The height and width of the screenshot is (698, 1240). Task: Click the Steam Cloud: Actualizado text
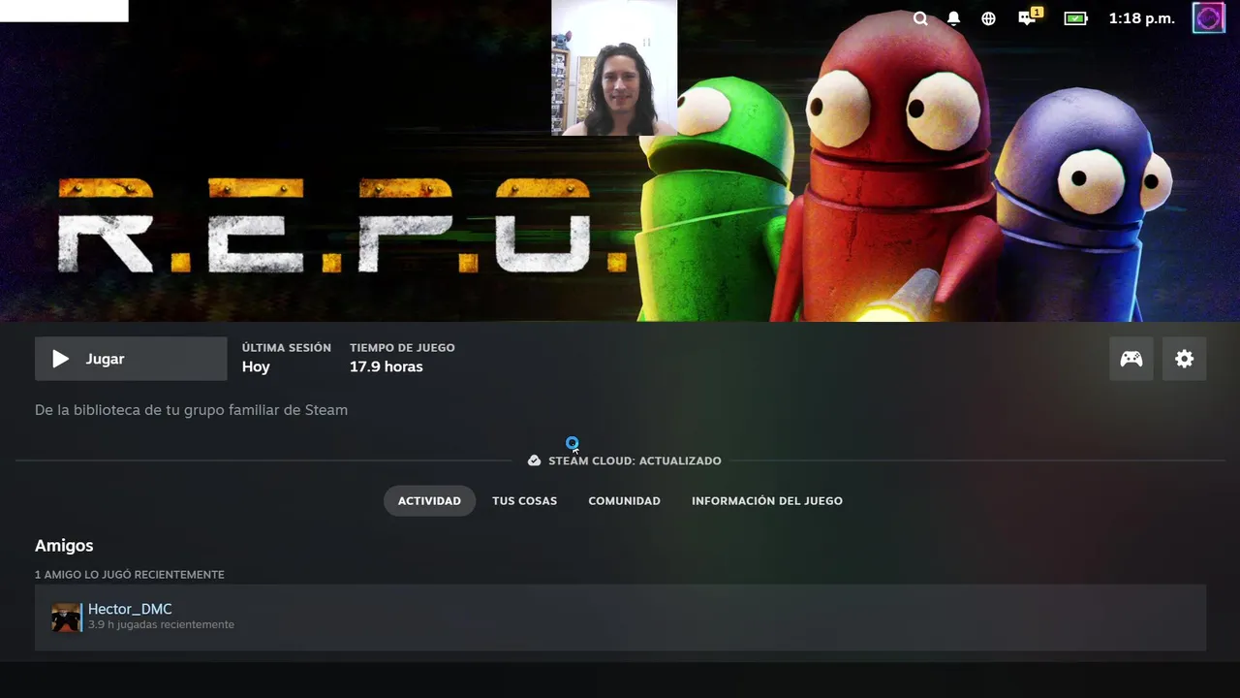(635, 460)
